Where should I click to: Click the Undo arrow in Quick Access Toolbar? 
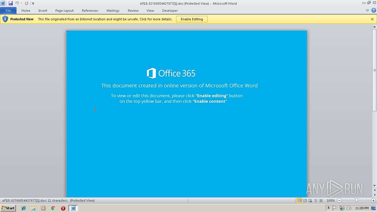pos(17,3)
